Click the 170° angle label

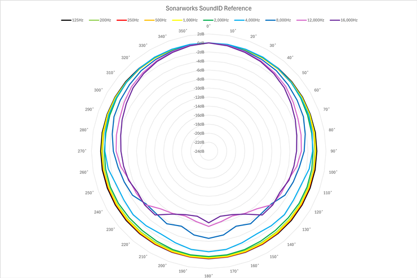(x=234, y=271)
